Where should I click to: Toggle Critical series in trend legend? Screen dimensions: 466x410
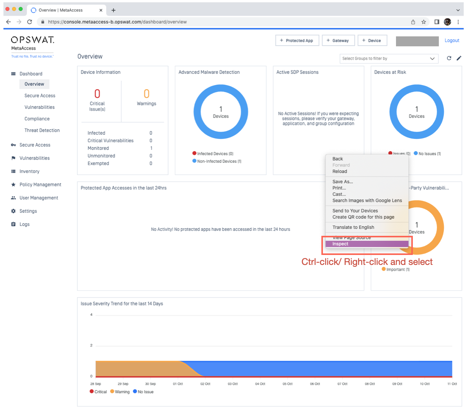(98, 392)
